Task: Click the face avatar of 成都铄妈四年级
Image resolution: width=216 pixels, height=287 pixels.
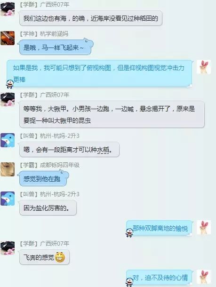Action: tap(8, 169)
